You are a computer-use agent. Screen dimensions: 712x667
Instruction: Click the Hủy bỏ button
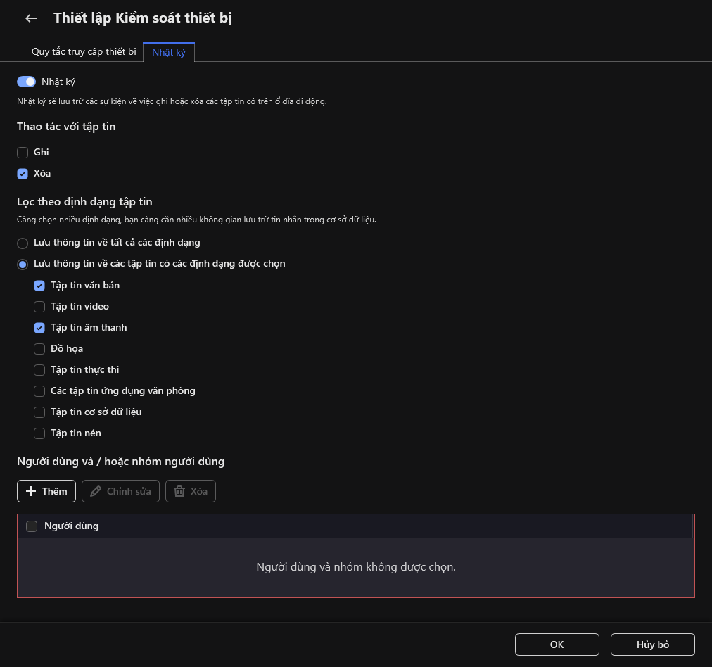click(x=652, y=644)
